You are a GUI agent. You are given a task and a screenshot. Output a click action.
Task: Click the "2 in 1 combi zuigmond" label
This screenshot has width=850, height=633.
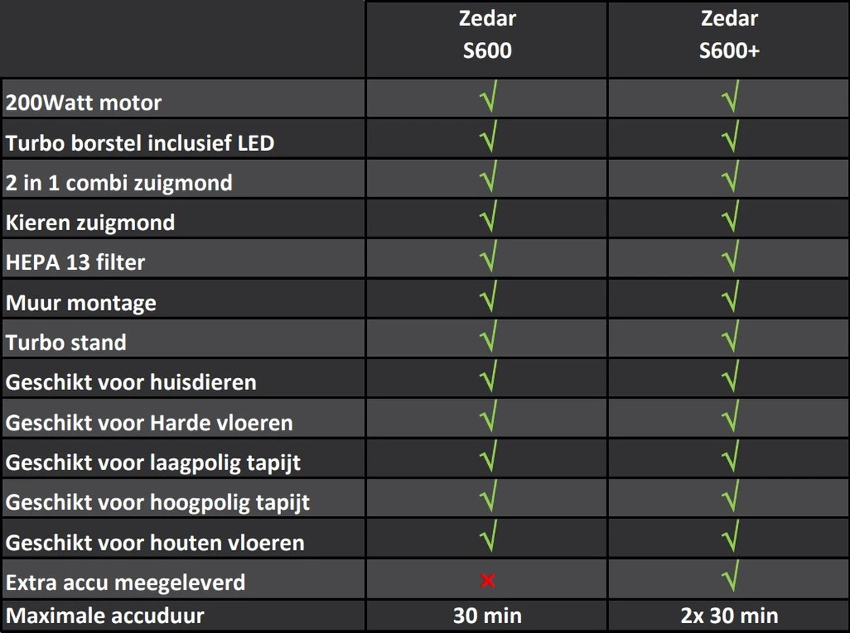(x=119, y=183)
